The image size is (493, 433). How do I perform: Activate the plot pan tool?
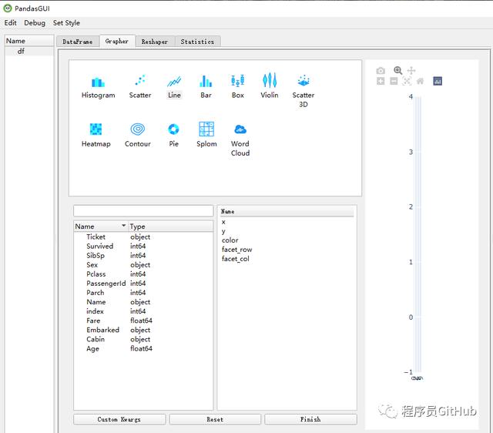click(411, 70)
